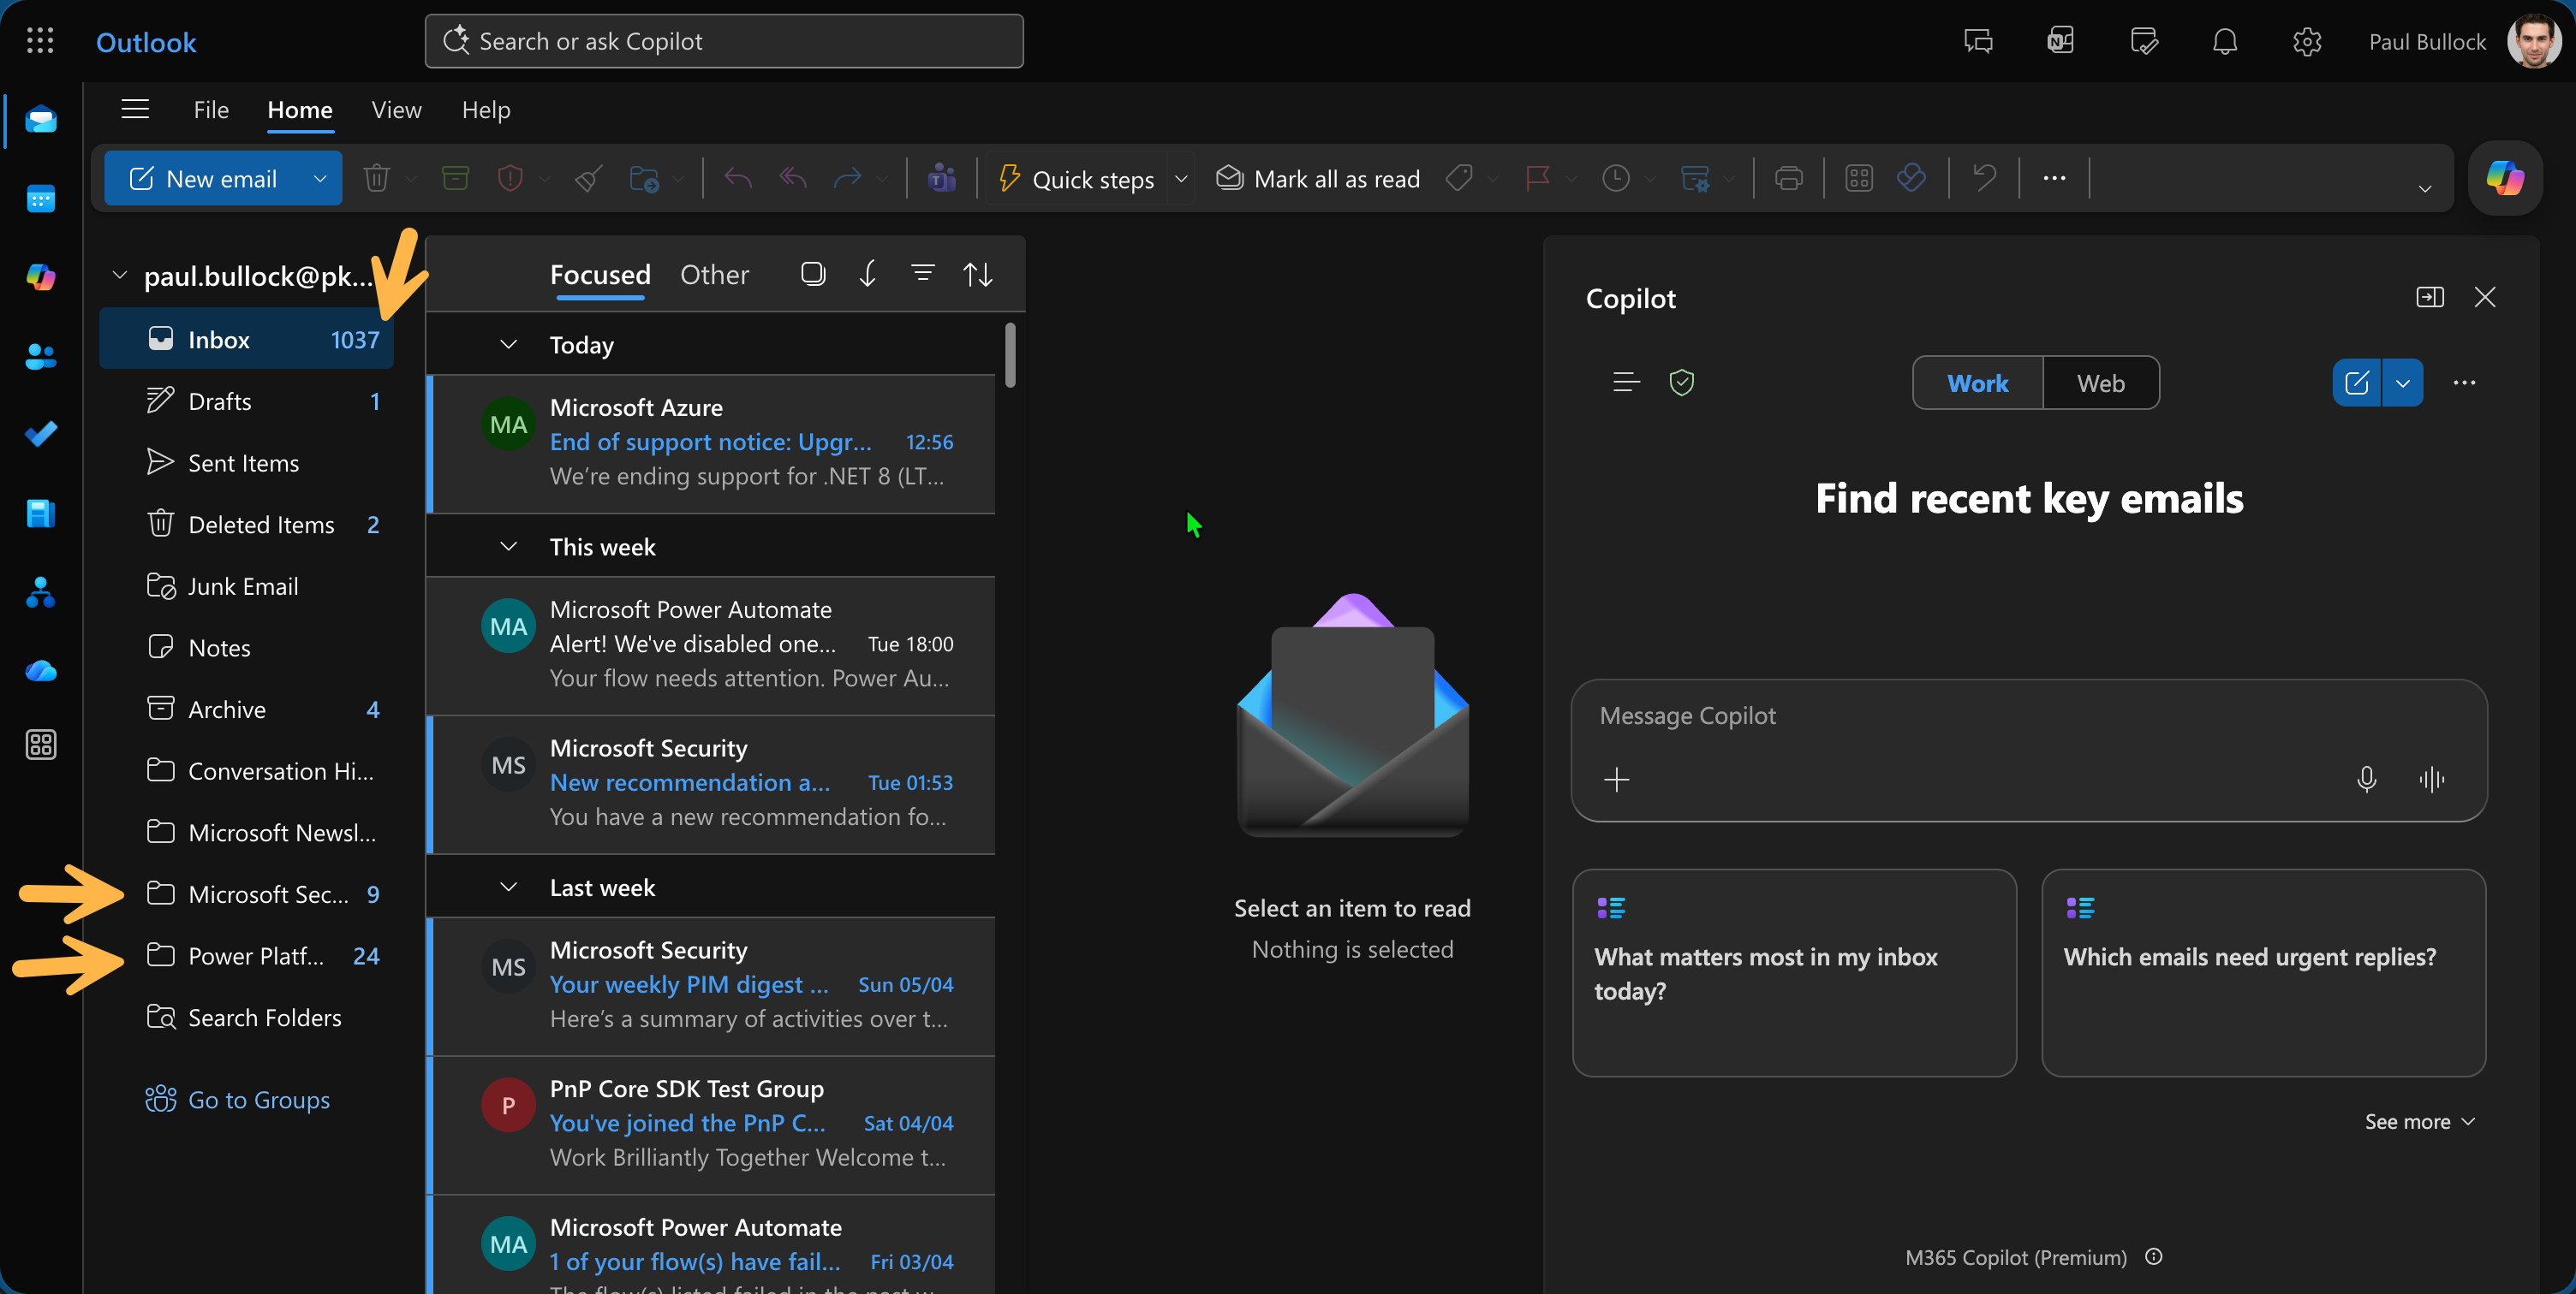Toggle the select-all messages checkbox icon

click(x=813, y=274)
